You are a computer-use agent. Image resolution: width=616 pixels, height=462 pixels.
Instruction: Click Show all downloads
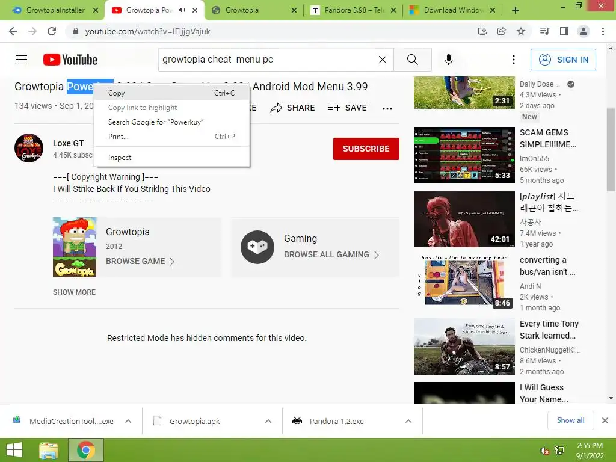tap(570, 420)
